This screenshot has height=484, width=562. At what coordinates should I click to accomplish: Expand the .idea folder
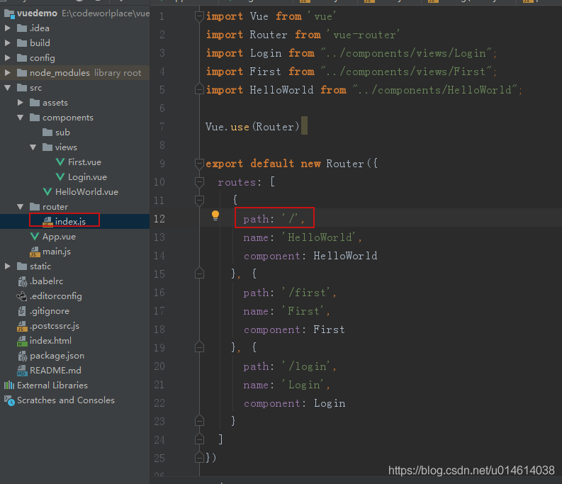click(8, 28)
